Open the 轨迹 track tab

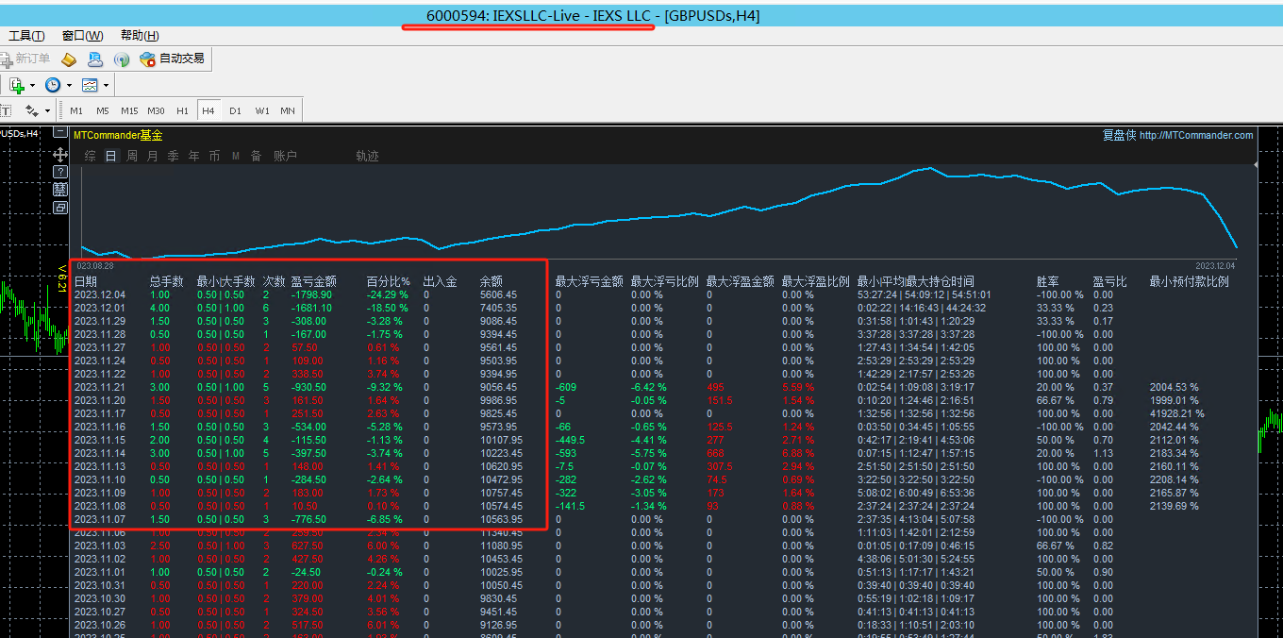(x=367, y=156)
